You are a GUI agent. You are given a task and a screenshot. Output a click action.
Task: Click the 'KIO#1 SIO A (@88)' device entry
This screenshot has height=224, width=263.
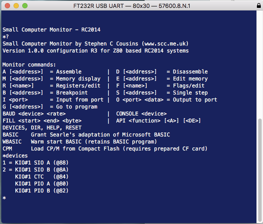42,163
